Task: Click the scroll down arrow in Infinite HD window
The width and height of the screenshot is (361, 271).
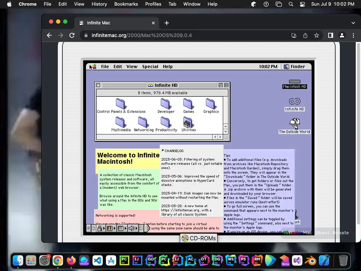Action: click(x=226, y=132)
